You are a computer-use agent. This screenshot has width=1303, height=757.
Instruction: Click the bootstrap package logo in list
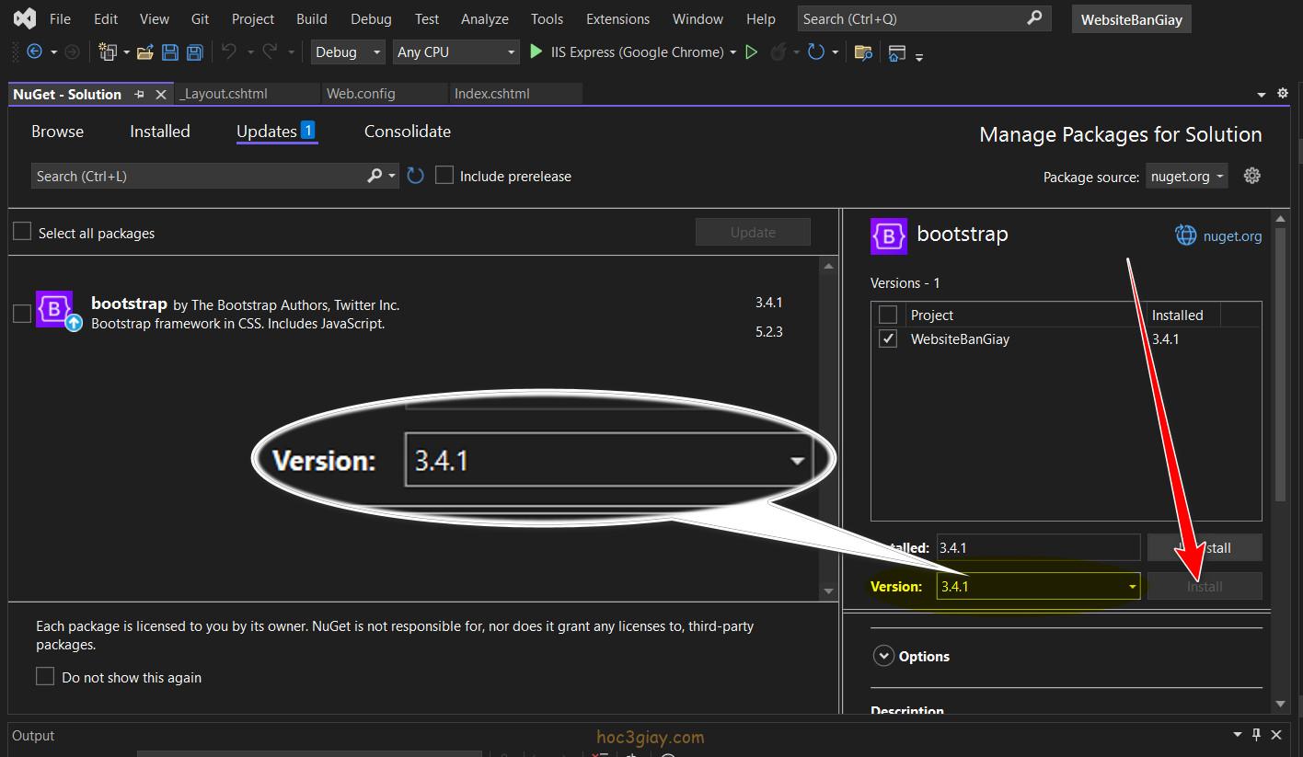tap(54, 309)
